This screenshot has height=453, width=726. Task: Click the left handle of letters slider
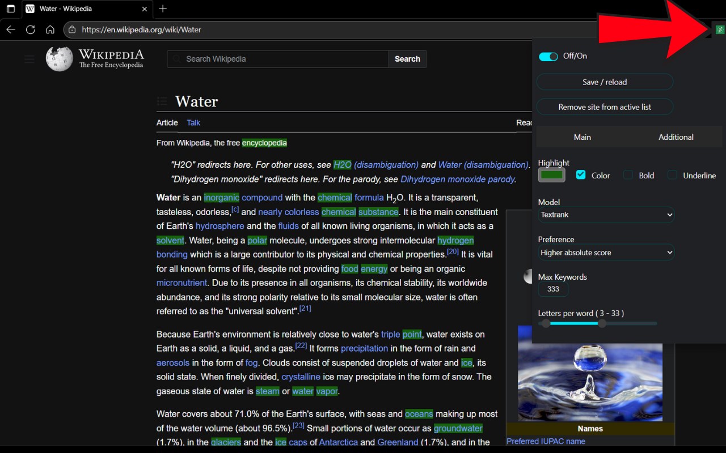(546, 323)
